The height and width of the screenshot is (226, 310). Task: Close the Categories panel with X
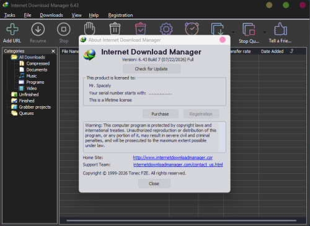53,51
